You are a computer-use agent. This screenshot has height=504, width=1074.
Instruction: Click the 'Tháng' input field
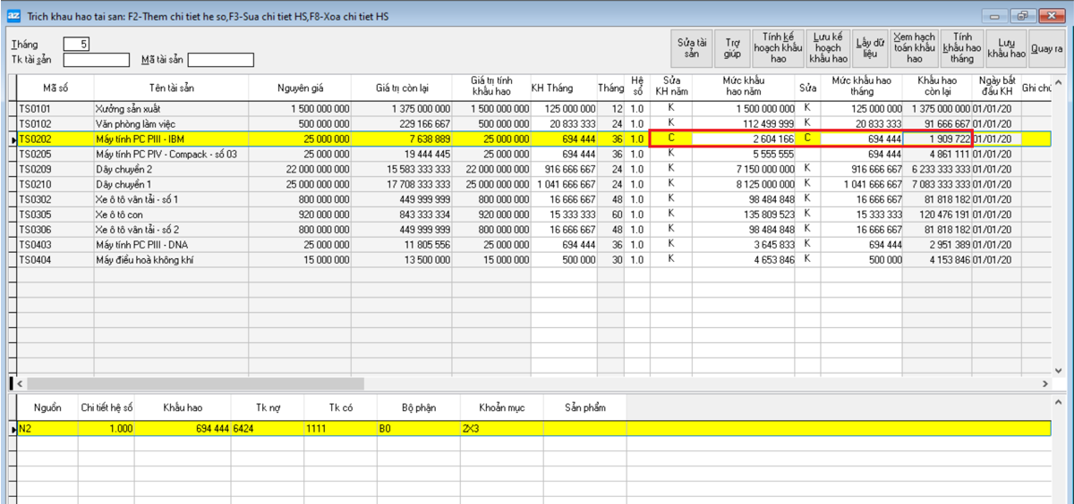[77, 44]
